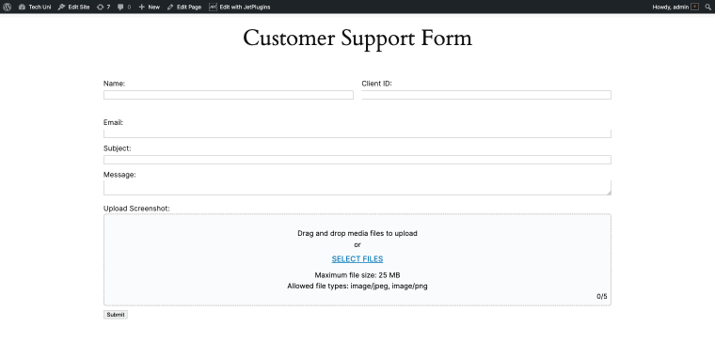Click 'Allowed file types: image/jpeg, image/png' text
This screenshot has height=357, width=715.
point(357,286)
